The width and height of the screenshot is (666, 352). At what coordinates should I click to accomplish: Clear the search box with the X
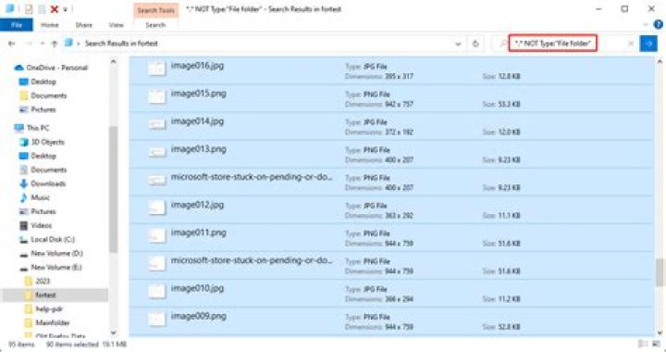tap(631, 44)
